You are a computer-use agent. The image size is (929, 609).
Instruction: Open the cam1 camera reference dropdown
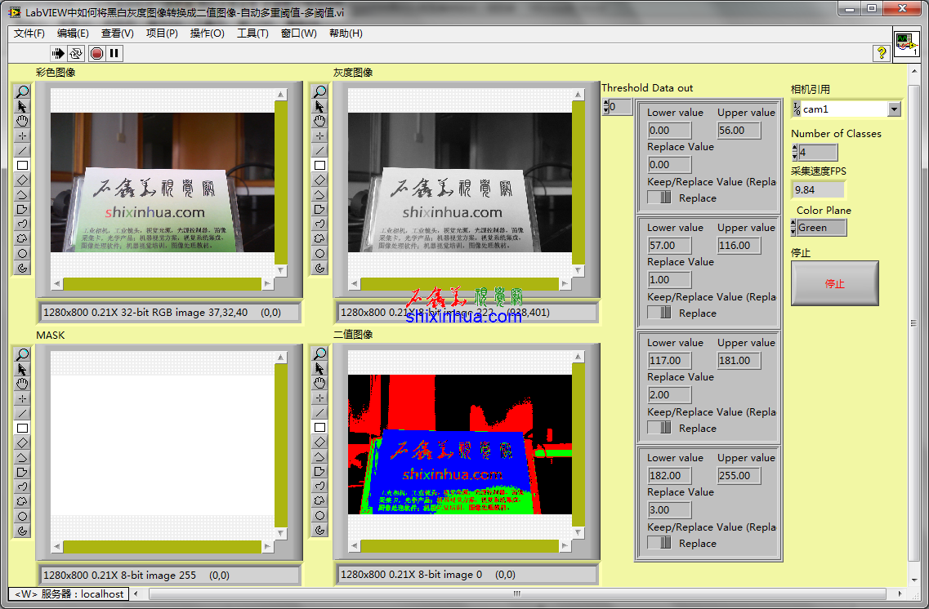(894, 109)
